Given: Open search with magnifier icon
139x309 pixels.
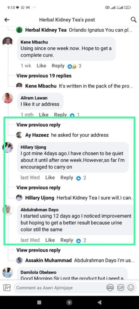Looking at the screenshot, I should pos(134,20).
